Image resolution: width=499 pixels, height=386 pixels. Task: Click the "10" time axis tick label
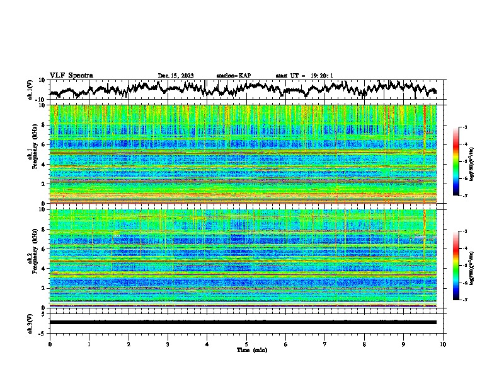tap(443, 344)
